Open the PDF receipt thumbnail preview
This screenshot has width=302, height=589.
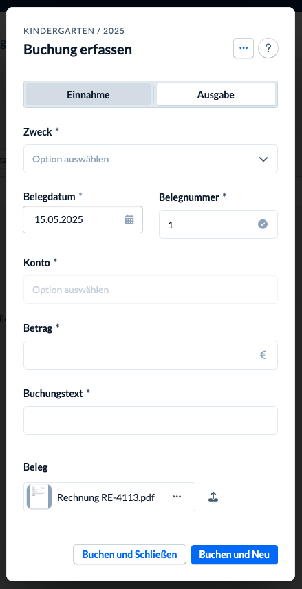[39, 497]
